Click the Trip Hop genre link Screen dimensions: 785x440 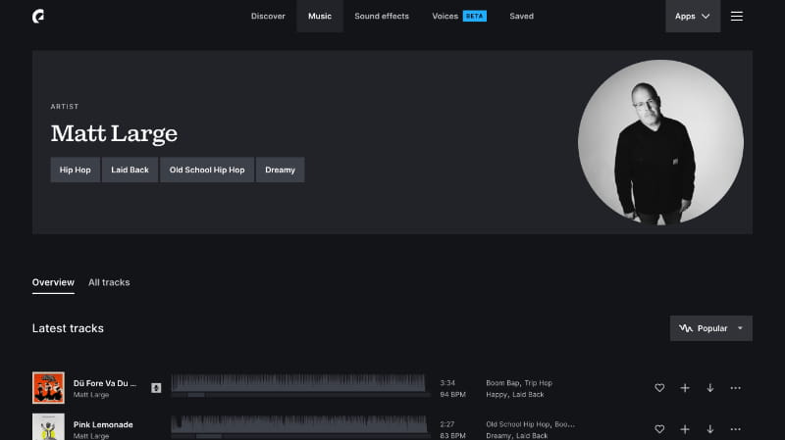(538, 383)
